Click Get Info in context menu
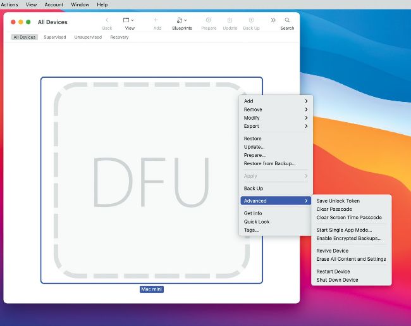 pyautogui.click(x=253, y=214)
